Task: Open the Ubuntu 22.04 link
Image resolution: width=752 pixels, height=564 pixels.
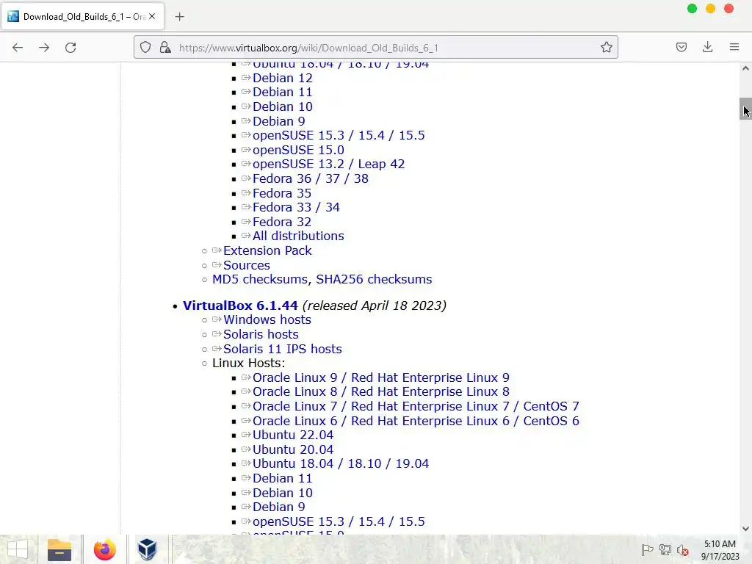Action: tap(293, 435)
